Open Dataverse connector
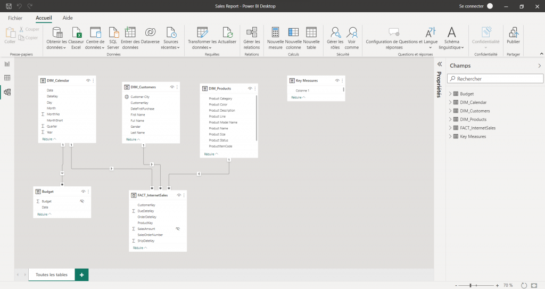The width and height of the screenshot is (545, 289). coord(150,35)
